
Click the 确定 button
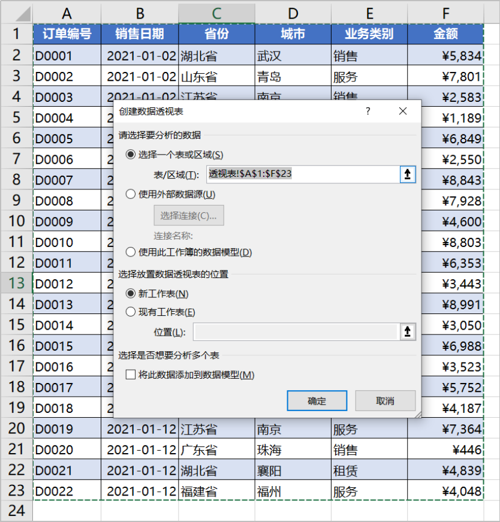pyautogui.click(x=317, y=401)
